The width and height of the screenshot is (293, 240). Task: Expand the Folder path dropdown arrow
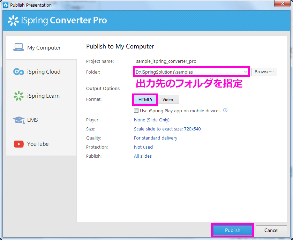point(246,72)
